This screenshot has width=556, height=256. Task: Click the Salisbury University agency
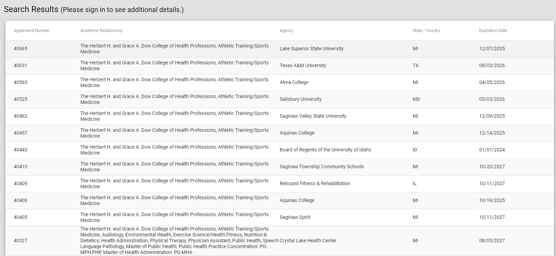301,99
